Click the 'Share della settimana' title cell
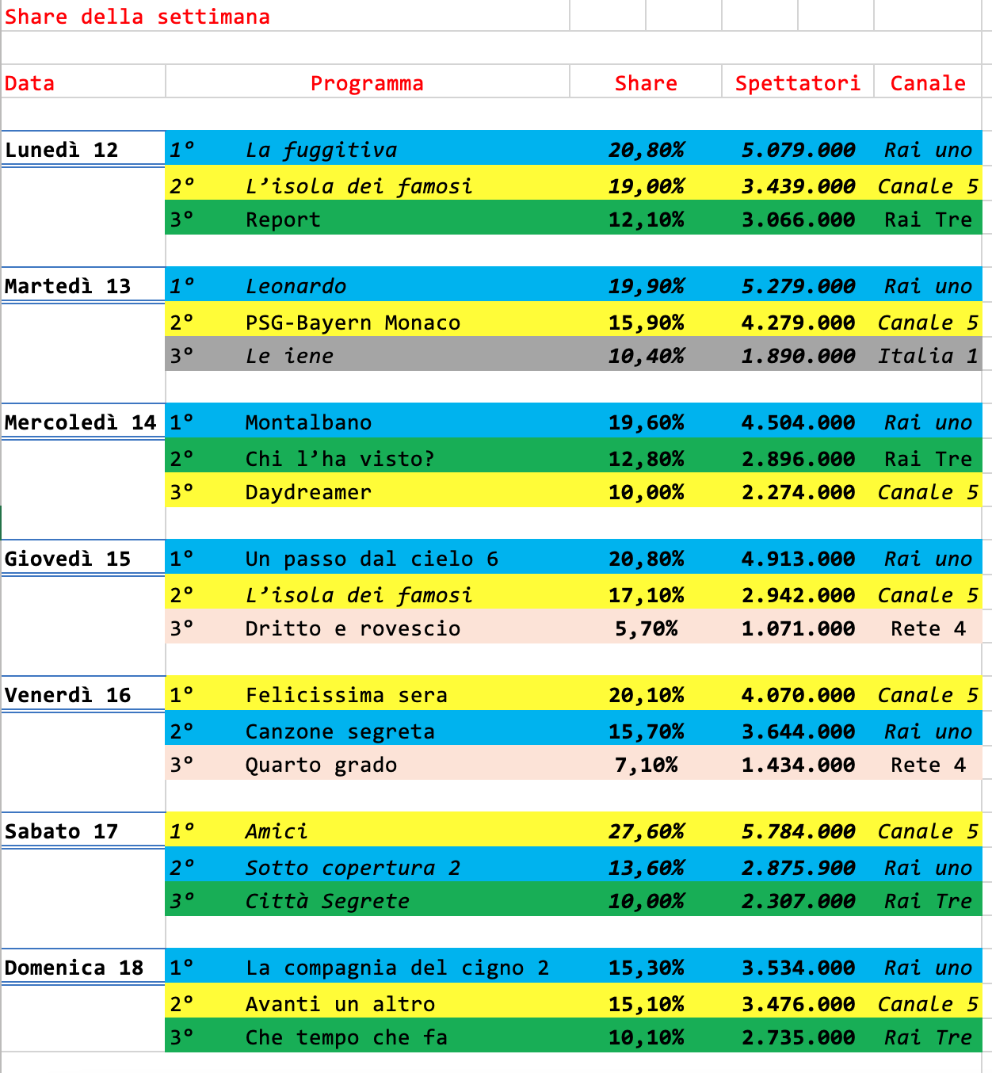 coord(137,17)
